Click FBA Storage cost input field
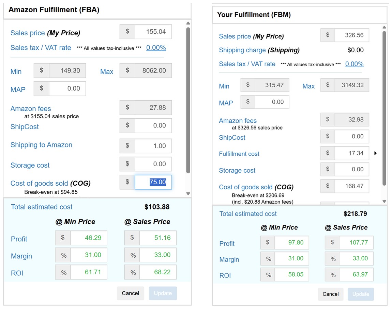The image size is (392, 309). tap(153, 164)
